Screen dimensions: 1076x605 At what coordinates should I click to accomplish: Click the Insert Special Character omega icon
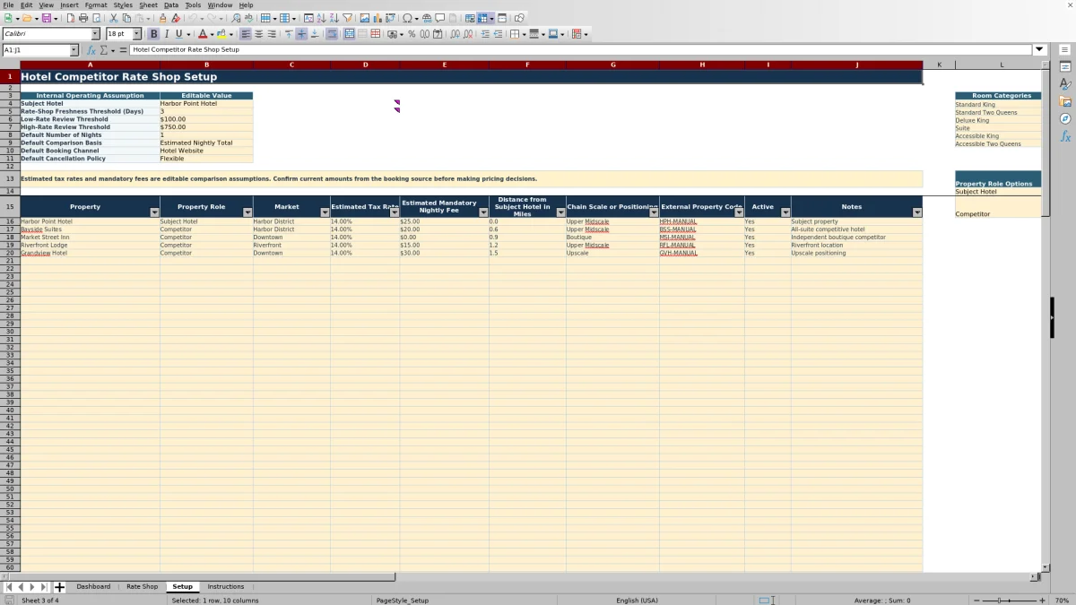(408, 18)
